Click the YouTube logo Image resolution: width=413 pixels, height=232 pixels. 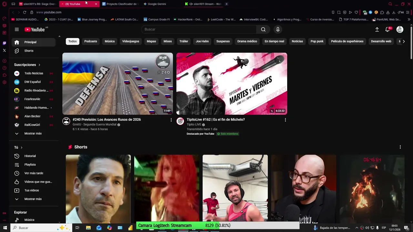click(35, 29)
